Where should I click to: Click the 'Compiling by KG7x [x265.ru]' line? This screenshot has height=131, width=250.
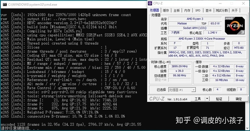point(41,31)
